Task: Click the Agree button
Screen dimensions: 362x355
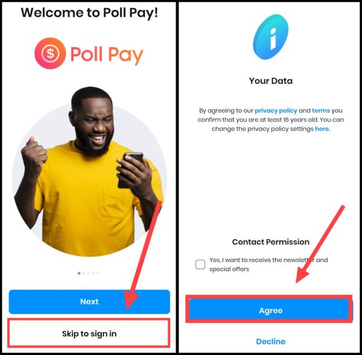Action: [x=270, y=310]
